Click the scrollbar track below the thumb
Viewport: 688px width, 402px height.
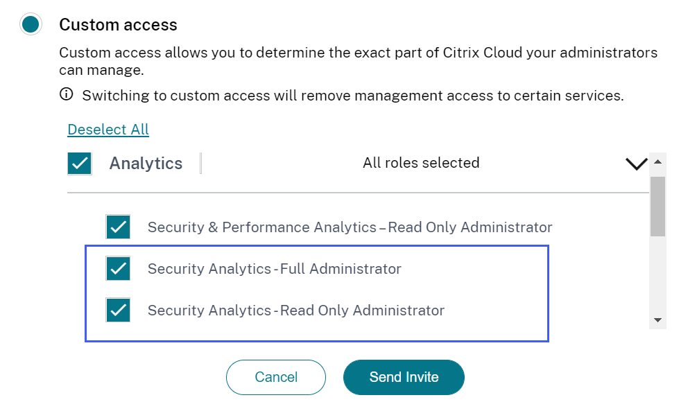click(658, 277)
